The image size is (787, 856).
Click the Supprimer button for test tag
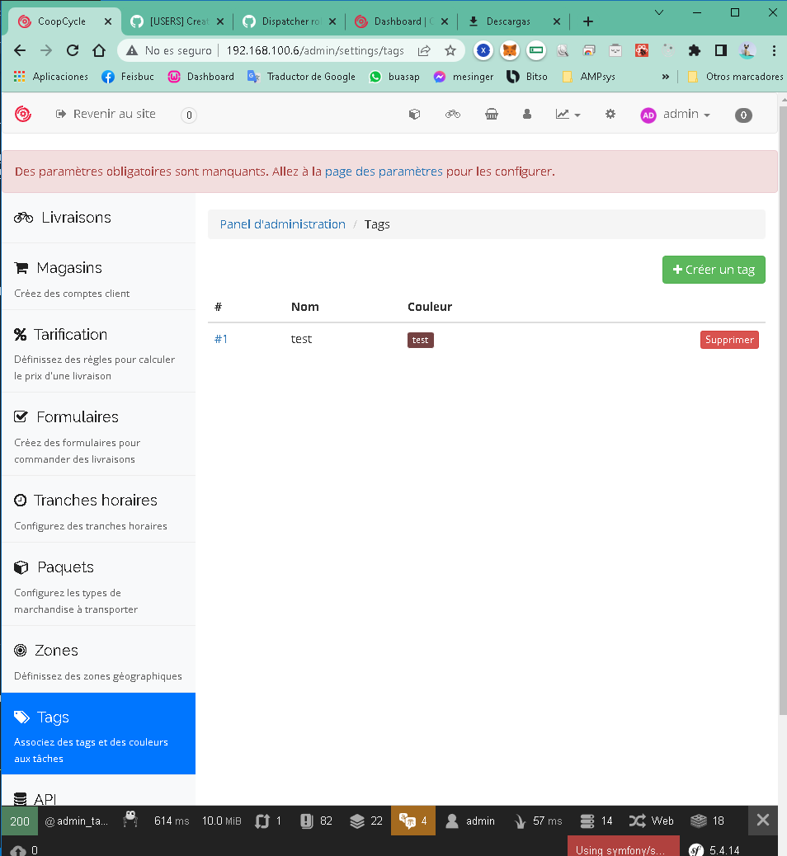point(729,340)
